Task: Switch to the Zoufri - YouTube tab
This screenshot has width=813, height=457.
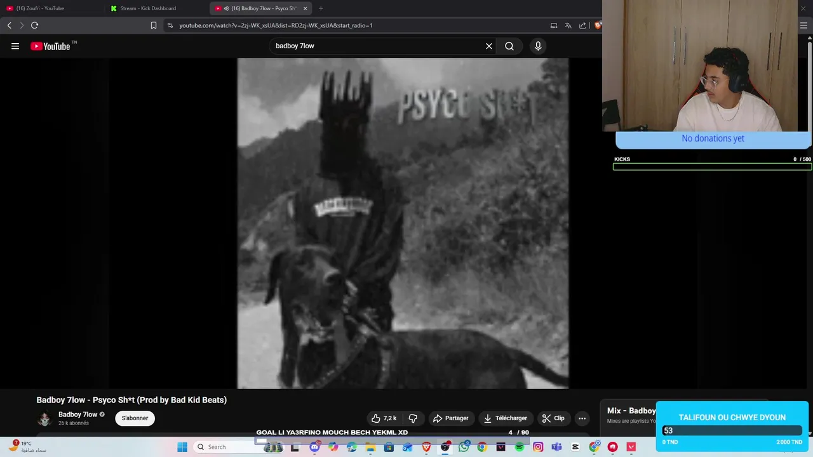Action: [x=51, y=8]
